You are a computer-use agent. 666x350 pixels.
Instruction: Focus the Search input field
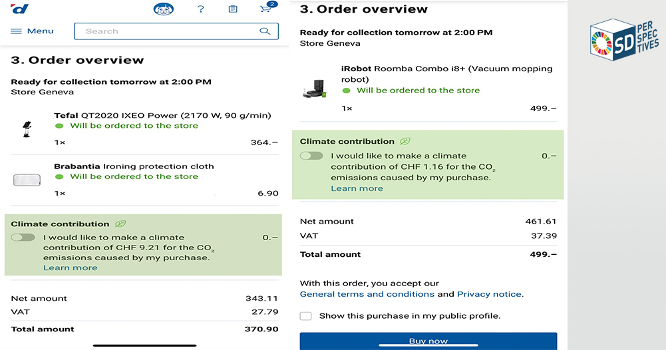pyautogui.click(x=176, y=31)
